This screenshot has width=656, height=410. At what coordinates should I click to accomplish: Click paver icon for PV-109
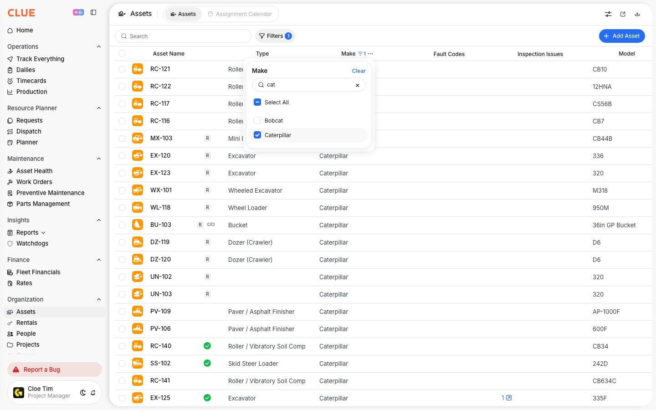pos(138,311)
